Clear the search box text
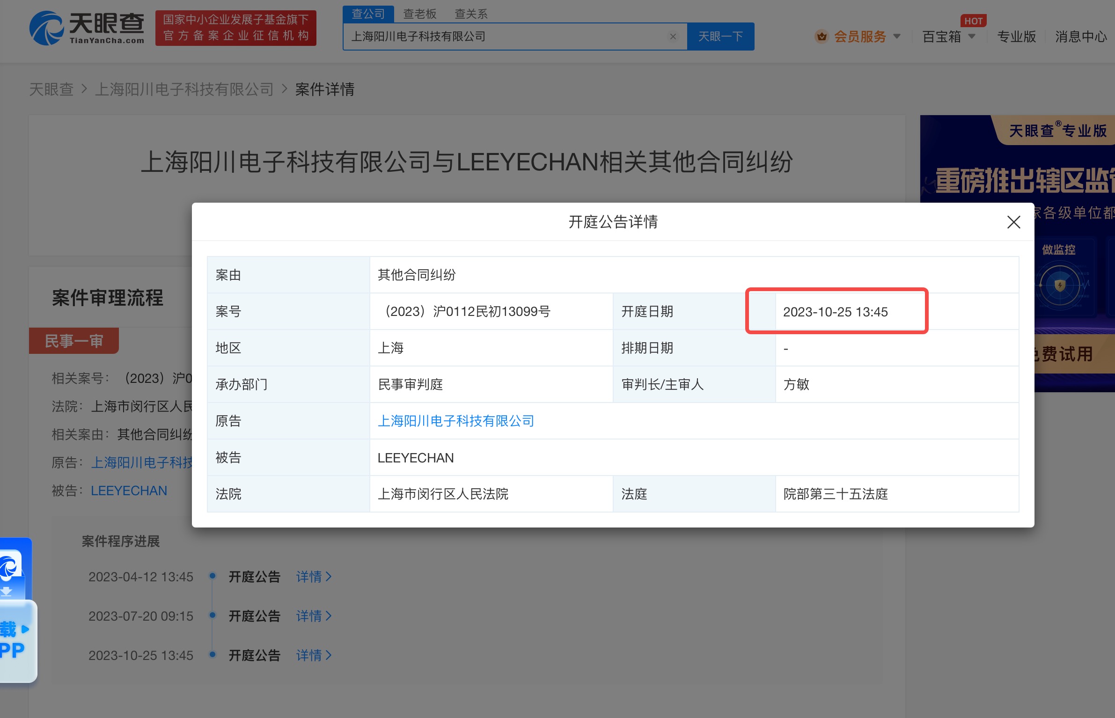Image resolution: width=1115 pixels, height=718 pixels. click(x=673, y=37)
